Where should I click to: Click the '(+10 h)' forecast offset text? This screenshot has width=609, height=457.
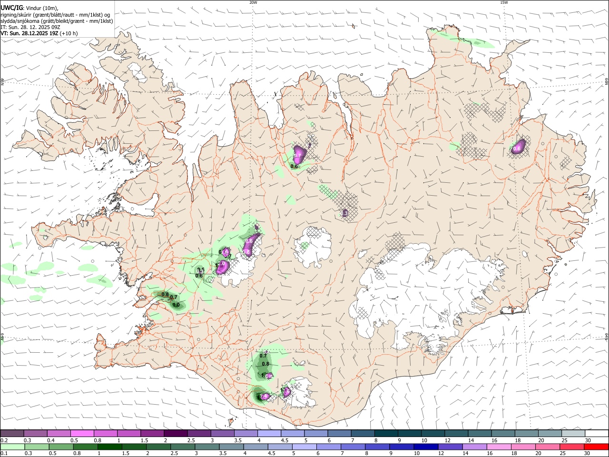(x=69, y=33)
